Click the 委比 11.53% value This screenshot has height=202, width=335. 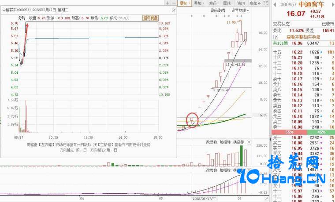click(x=296, y=30)
